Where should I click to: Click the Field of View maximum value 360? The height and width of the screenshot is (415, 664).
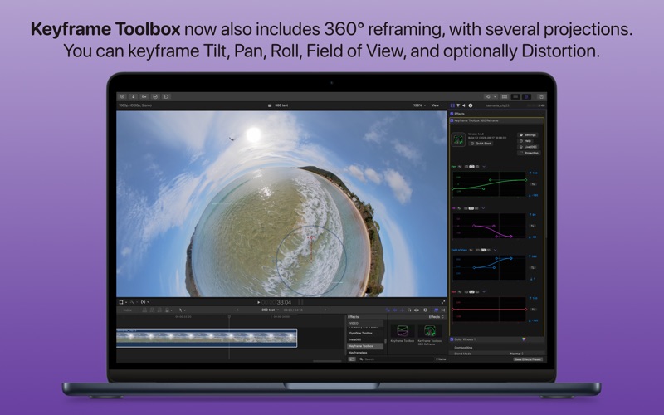point(534,256)
